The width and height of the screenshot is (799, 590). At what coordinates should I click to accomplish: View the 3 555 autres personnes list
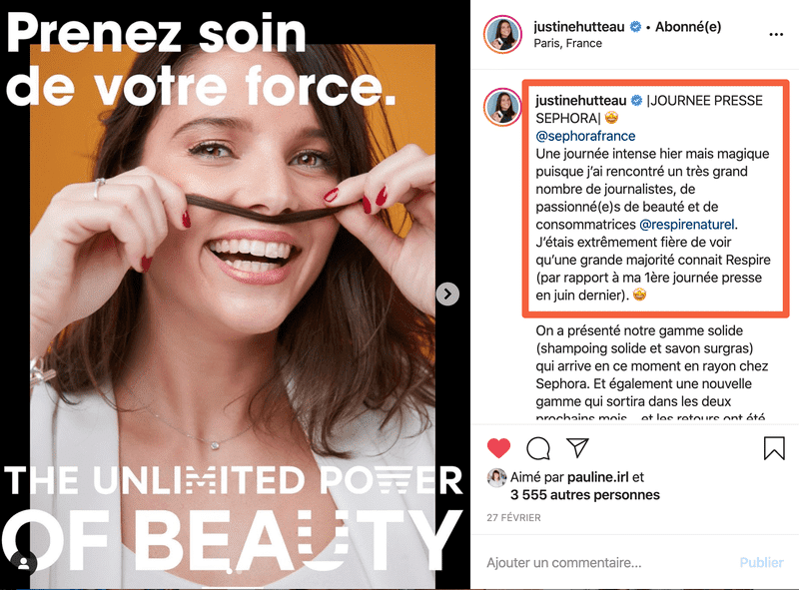click(585, 495)
